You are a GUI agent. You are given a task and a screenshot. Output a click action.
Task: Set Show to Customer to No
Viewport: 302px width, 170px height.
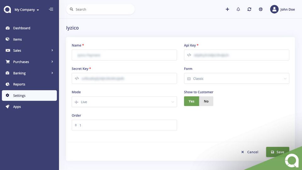(206, 101)
